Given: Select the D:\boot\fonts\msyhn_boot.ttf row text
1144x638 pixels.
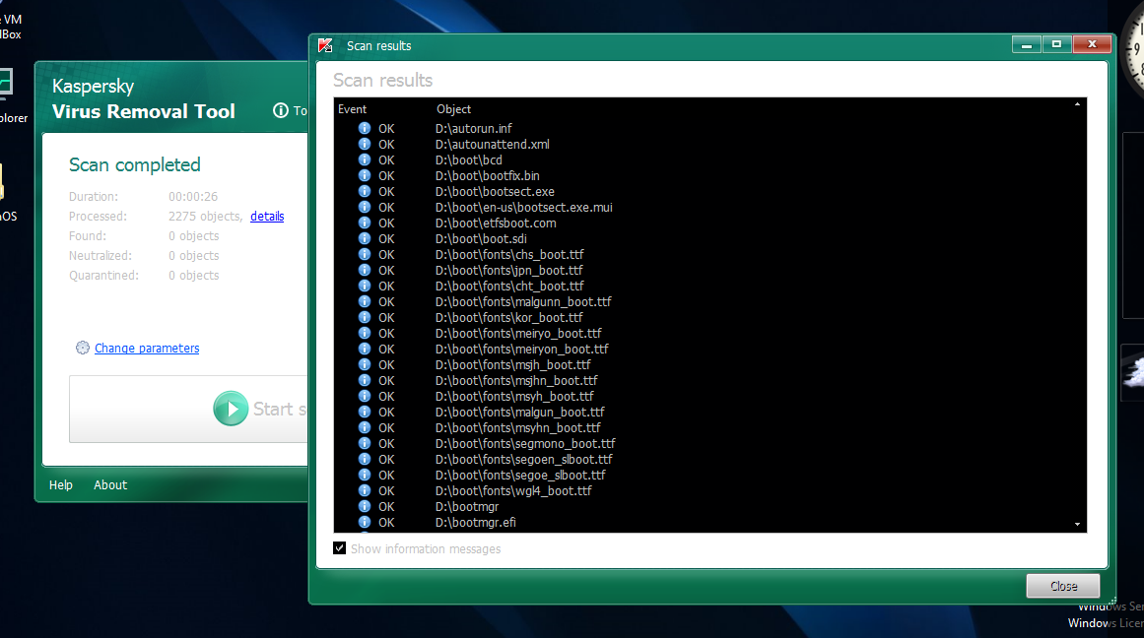Looking at the screenshot, I should click(518, 428).
